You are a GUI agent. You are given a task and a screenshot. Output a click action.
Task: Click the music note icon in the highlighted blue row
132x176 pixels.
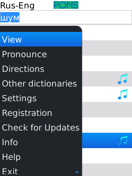pyautogui.click(x=123, y=140)
